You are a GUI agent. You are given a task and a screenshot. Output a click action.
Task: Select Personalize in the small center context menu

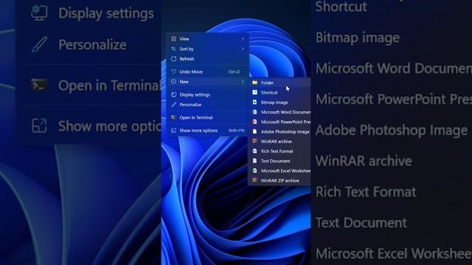tap(208, 105)
